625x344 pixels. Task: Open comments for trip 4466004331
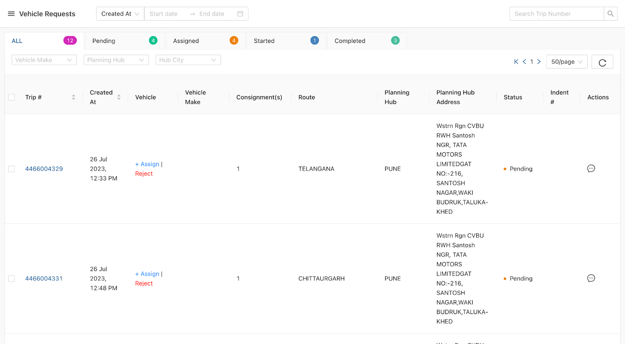click(x=591, y=278)
